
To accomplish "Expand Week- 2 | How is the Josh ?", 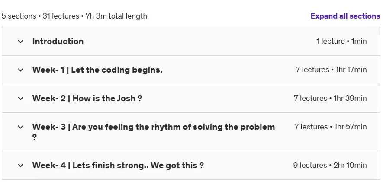I will pos(87,99).
